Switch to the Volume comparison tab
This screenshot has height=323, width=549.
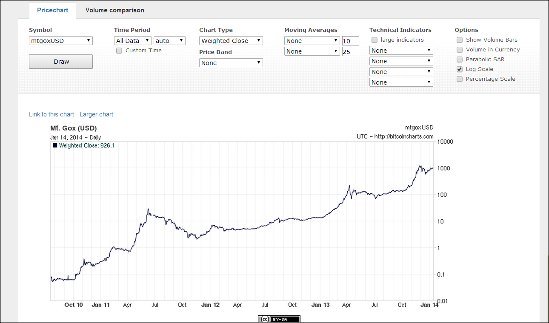pyautogui.click(x=115, y=10)
